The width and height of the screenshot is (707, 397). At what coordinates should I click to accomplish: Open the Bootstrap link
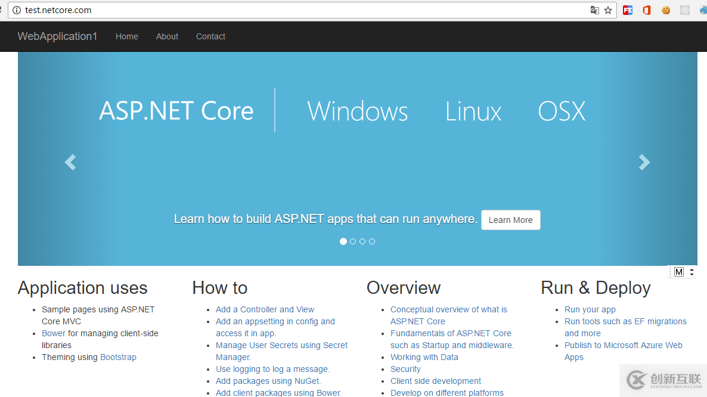[x=118, y=357]
